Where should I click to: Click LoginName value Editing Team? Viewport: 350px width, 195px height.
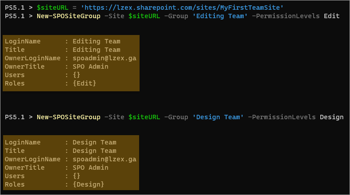(x=97, y=41)
